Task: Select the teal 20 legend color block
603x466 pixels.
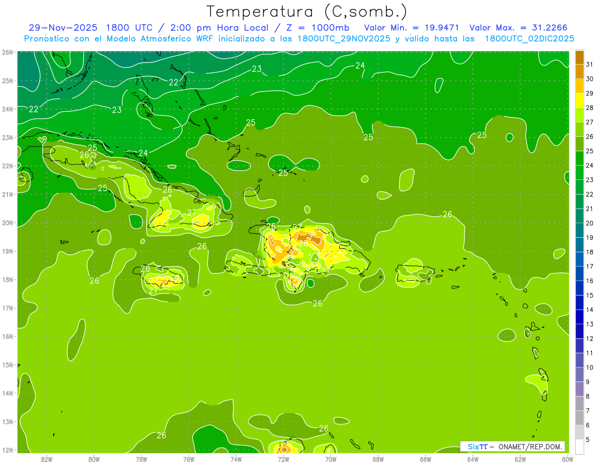Action: click(579, 216)
